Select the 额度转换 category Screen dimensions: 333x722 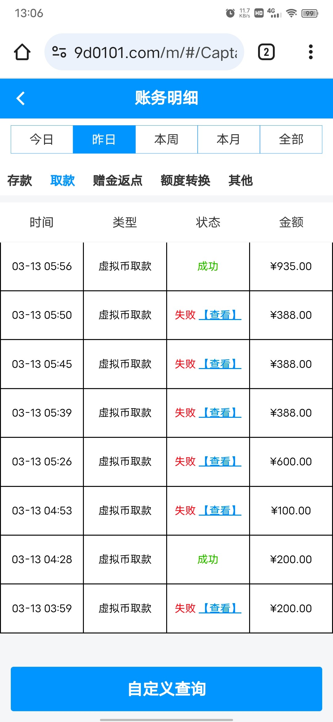pyautogui.click(x=185, y=180)
